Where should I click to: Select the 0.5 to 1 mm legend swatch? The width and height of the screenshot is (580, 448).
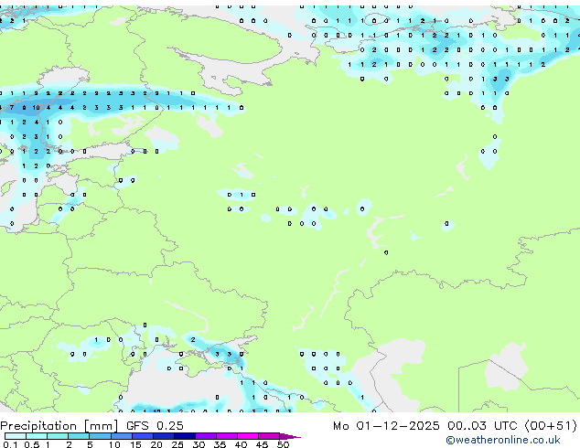point(37,436)
